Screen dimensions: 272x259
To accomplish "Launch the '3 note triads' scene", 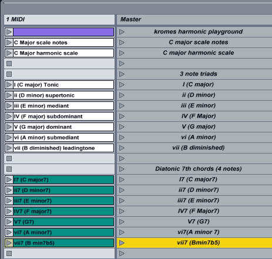I will 122,74.
